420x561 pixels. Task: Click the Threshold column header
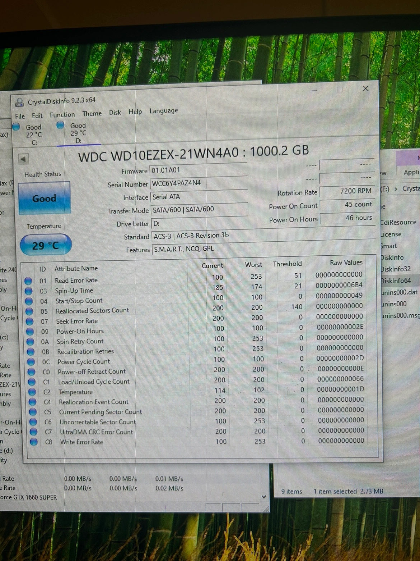[x=287, y=264]
